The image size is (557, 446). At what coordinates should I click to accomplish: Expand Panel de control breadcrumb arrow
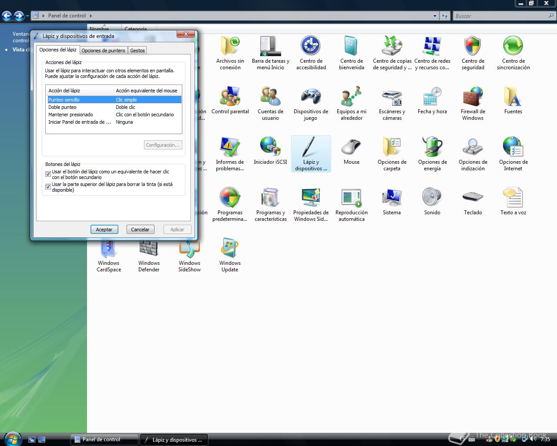[x=91, y=16]
